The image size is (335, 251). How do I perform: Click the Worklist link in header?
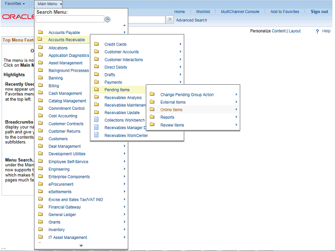(203, 12)
